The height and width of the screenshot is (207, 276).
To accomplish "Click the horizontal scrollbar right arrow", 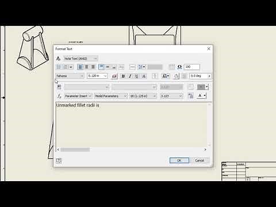I will 205,149.
